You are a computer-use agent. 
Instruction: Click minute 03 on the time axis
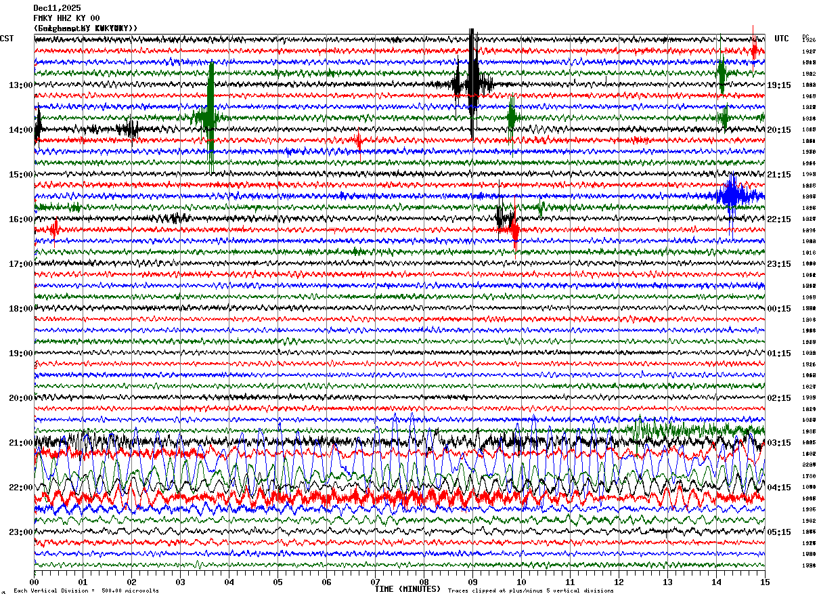point(180,582)
